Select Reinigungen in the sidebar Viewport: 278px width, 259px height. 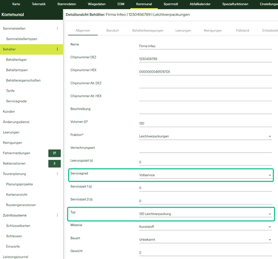coord(13,143)
